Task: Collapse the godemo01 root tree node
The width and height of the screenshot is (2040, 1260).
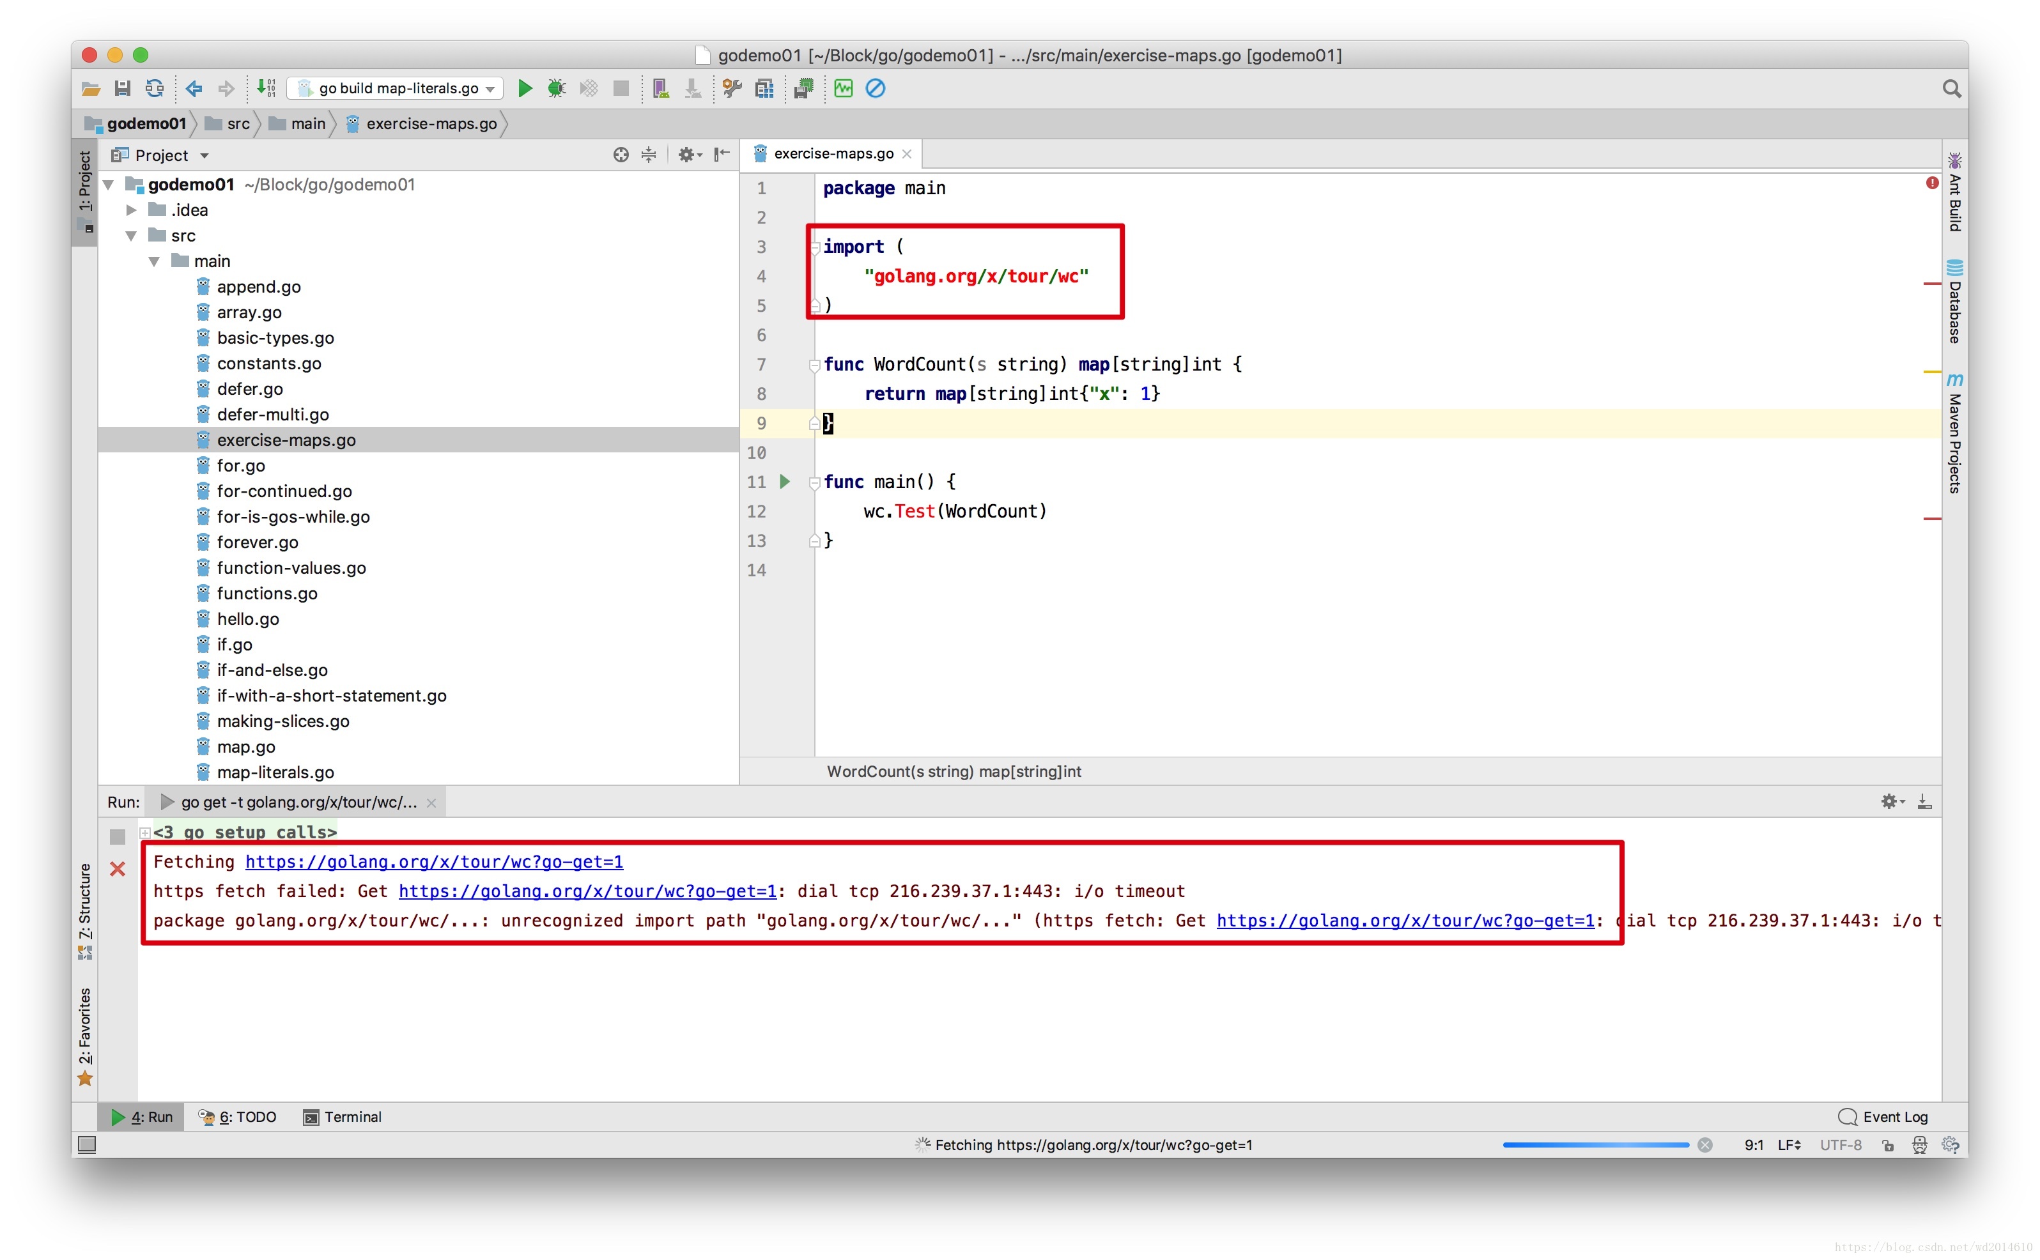Action: 109,185
